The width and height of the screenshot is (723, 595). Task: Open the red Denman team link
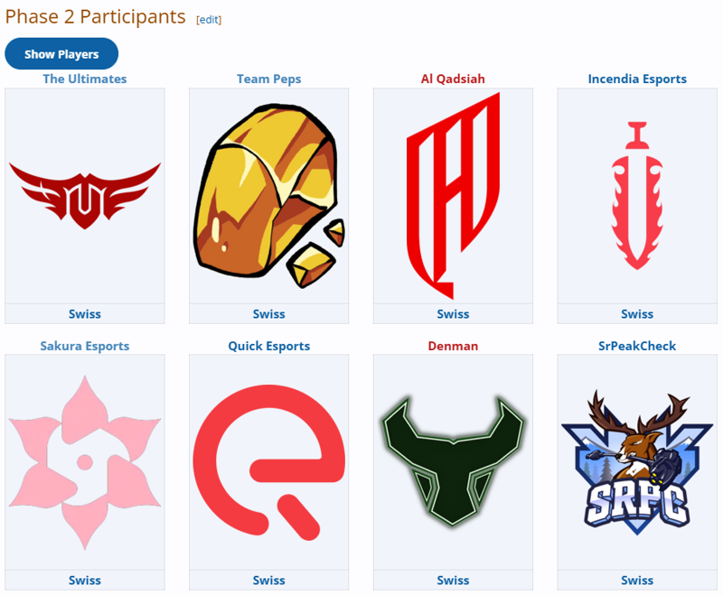pos(453,346)
